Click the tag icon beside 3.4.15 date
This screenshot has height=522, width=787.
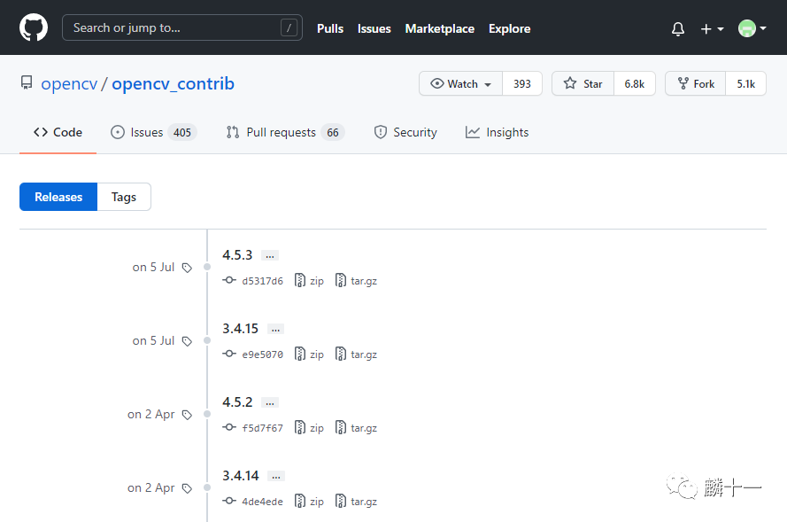pyautogui.click(x=187, y=341)
